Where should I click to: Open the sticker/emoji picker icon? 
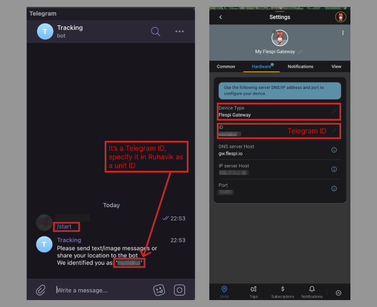[x=159, y=290]
